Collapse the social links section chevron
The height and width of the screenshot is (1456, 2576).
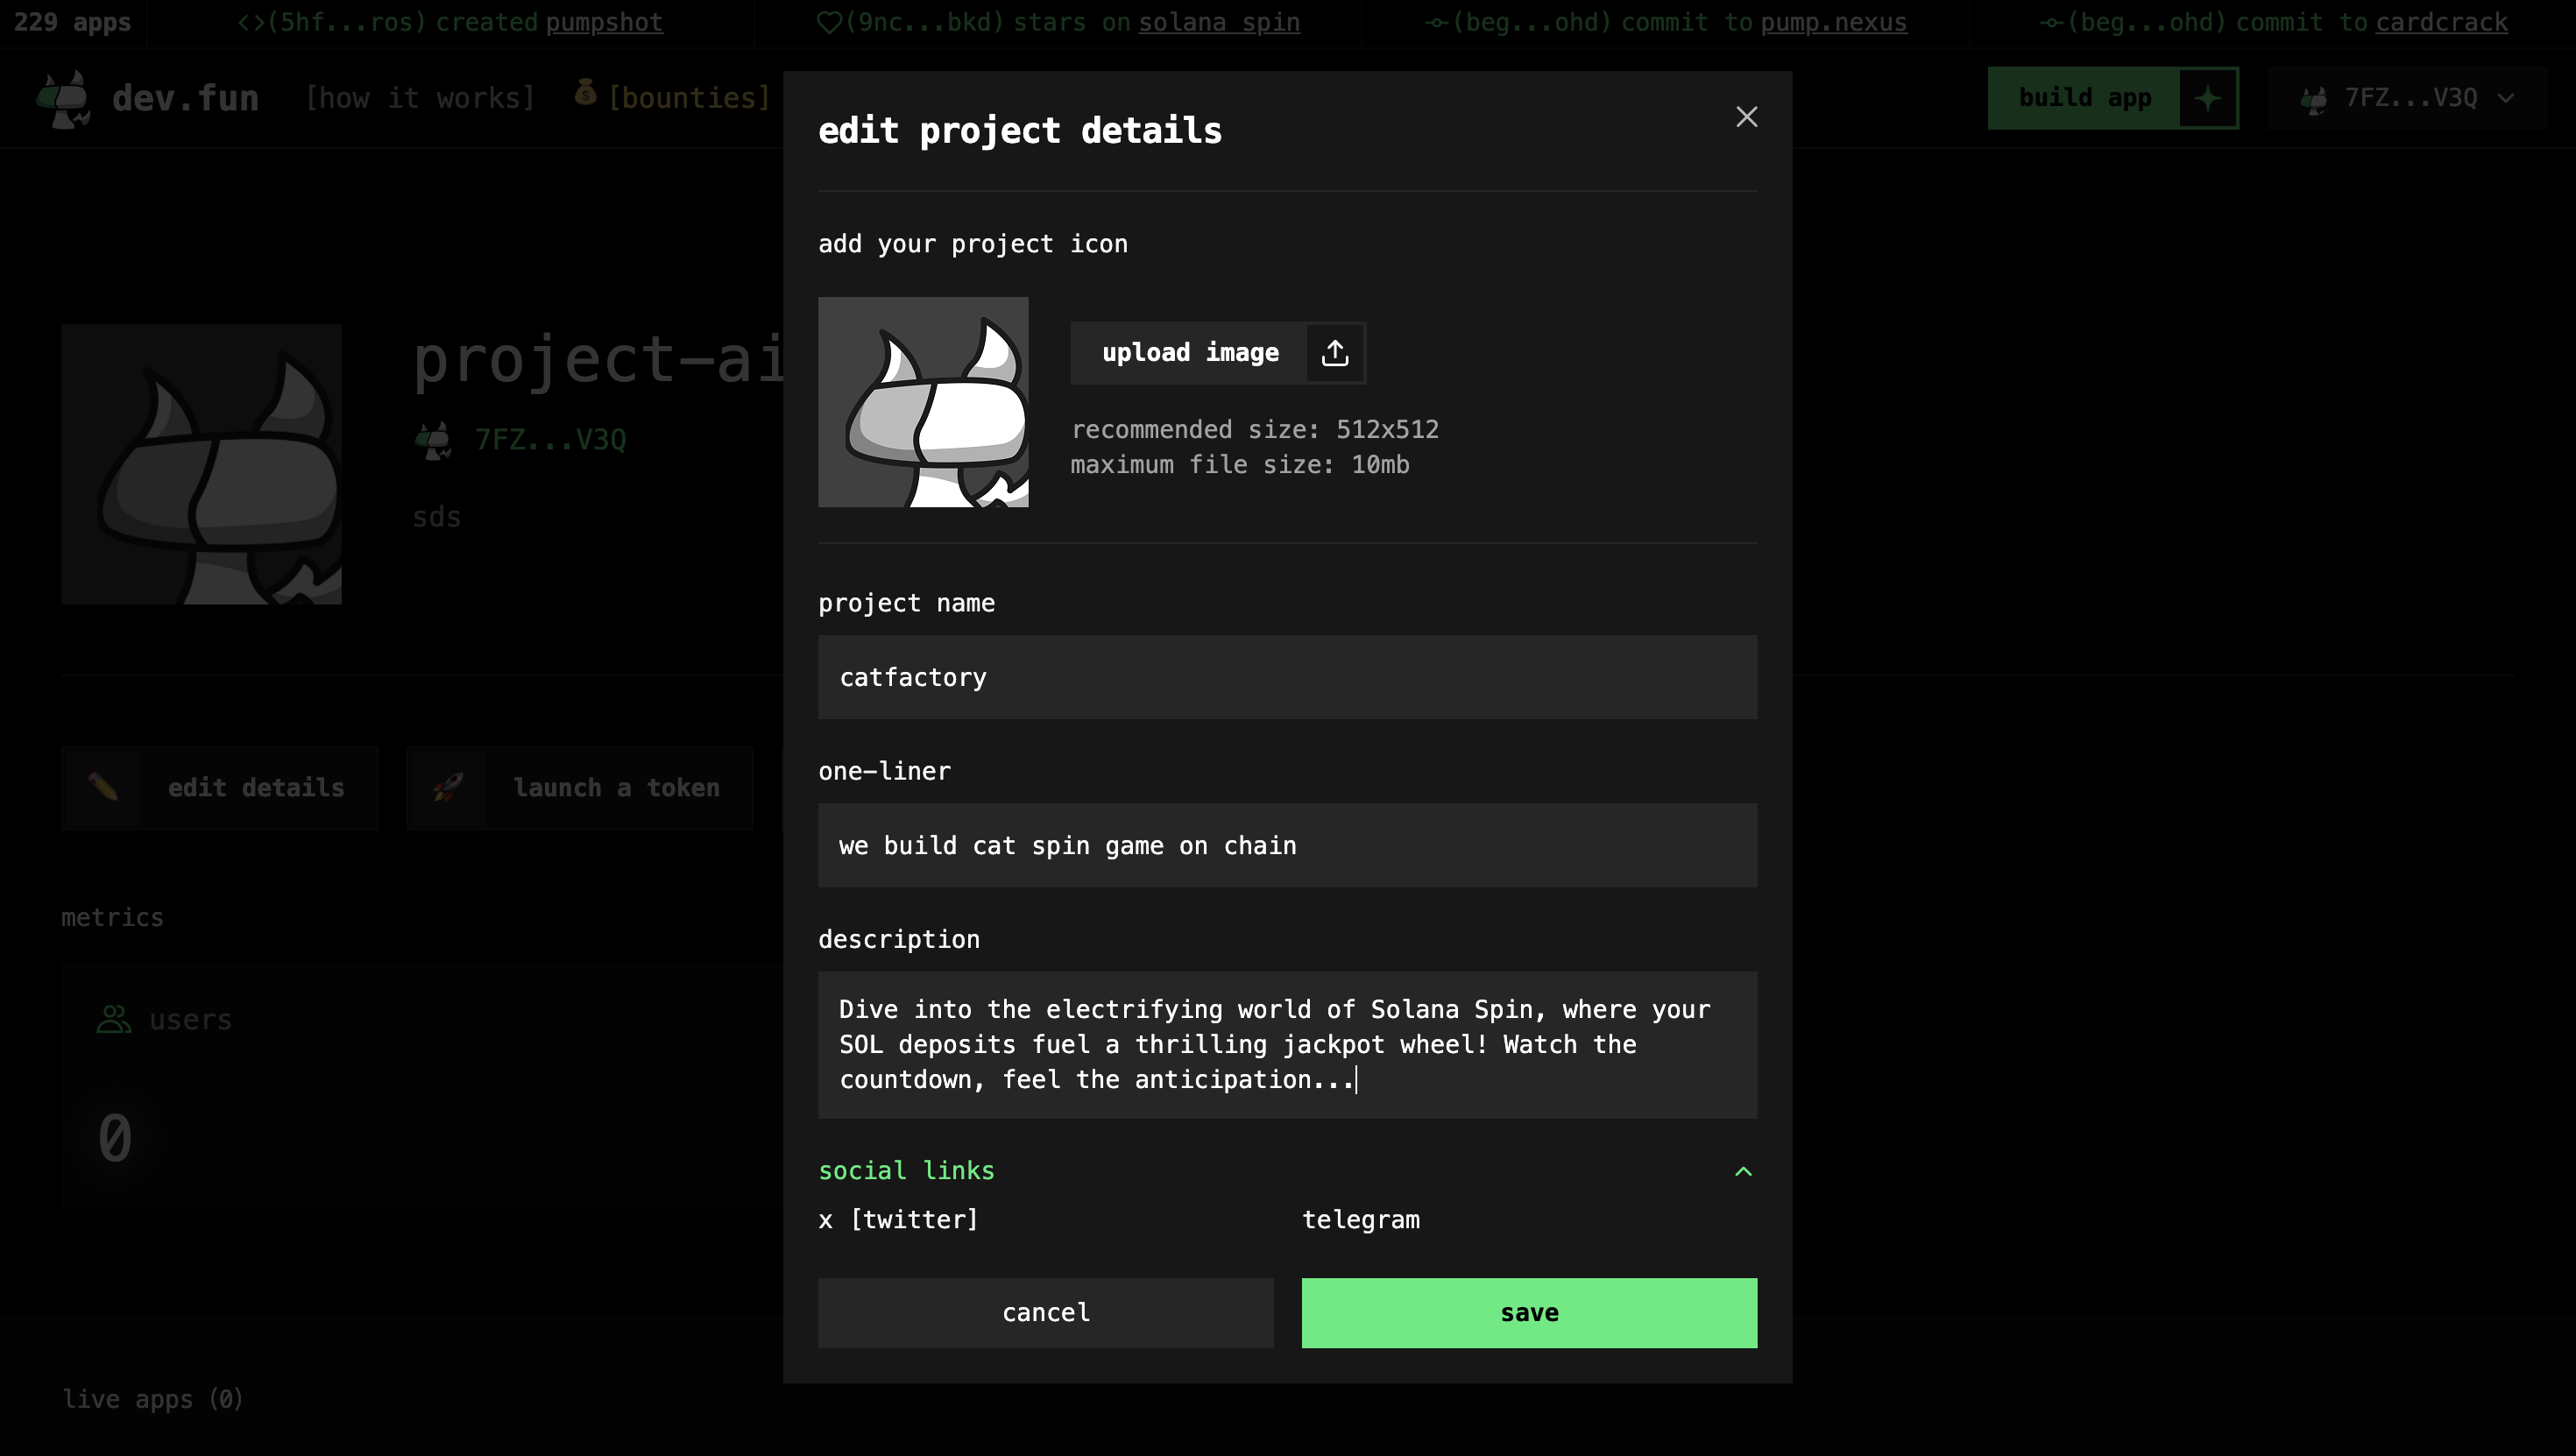[x=1743, y=1171]
